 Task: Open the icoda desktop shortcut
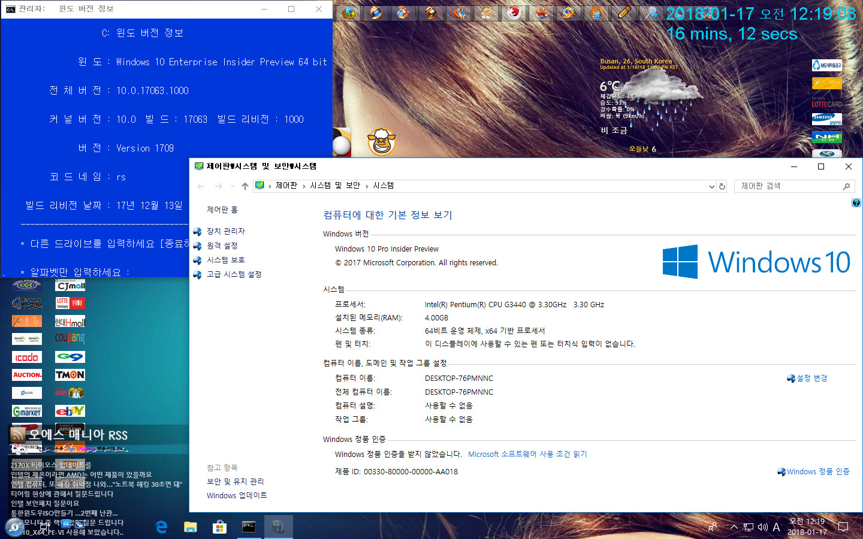coord(27,357)
